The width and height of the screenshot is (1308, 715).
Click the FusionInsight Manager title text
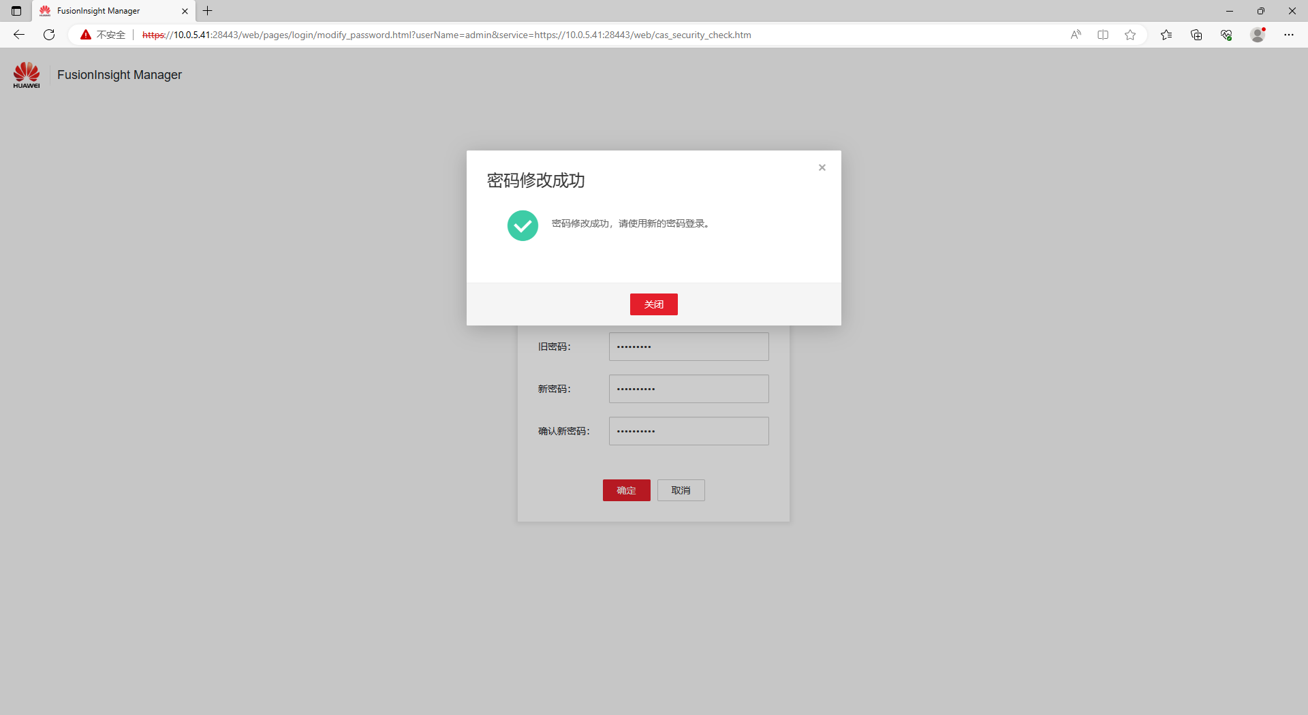click(119, 75)
